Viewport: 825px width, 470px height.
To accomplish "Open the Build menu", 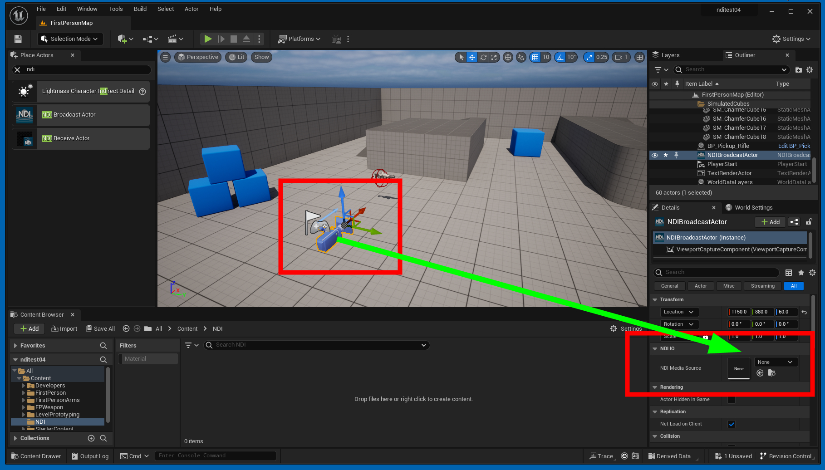I will click(x=140, y=9).
